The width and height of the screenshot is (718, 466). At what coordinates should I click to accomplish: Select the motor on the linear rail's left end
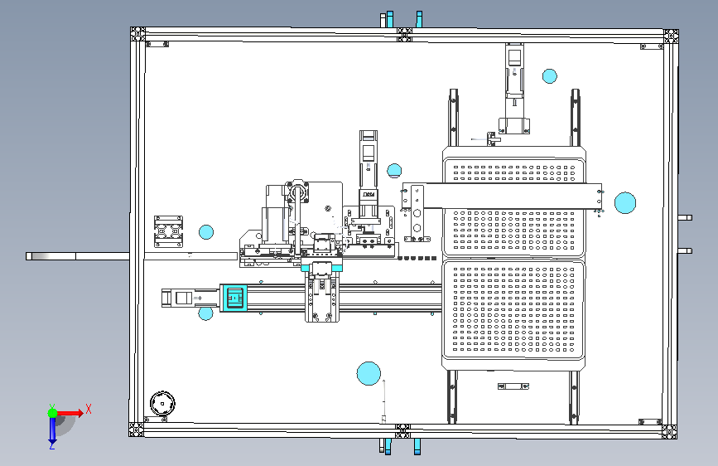click(190, 299)
